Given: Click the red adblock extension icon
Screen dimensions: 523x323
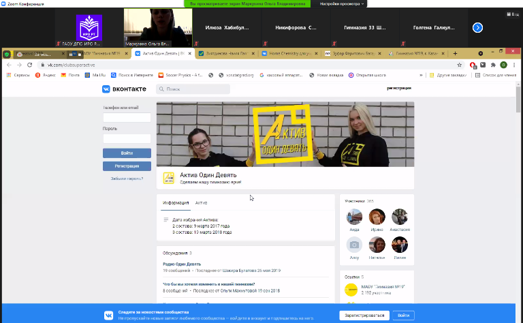Looking at the screenshot, I should [473, 65].
